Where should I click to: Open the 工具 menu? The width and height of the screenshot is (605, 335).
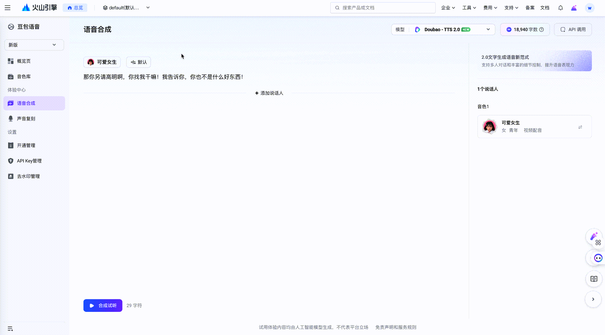(469, 8)
